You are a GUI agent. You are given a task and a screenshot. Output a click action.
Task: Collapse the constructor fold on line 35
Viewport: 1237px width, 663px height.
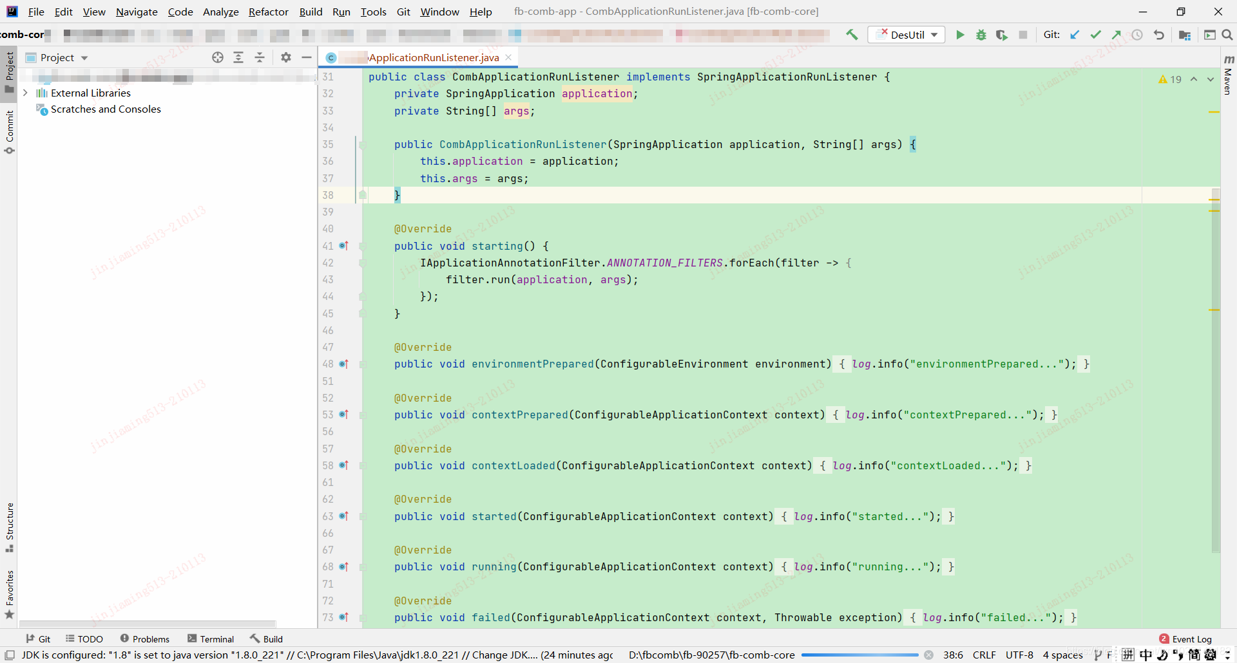click(x=363, y=144)
